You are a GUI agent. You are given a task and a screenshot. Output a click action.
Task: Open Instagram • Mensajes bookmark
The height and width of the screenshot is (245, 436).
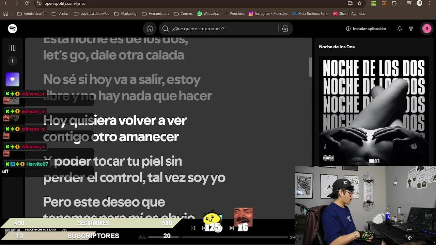[268, 14]
